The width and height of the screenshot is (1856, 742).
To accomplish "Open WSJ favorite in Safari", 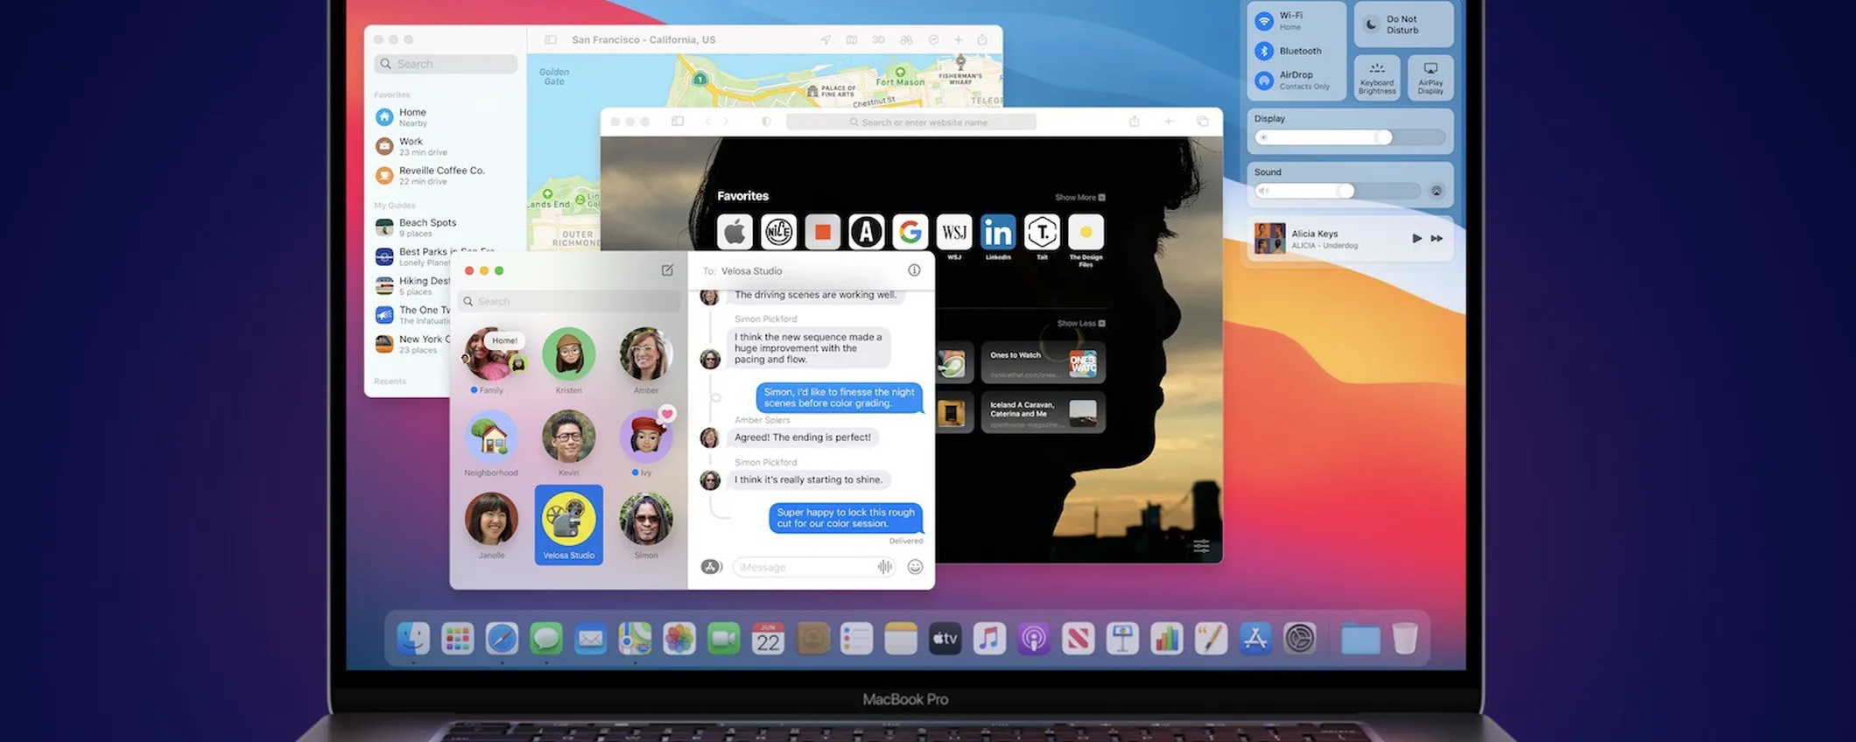I will 954,232.
